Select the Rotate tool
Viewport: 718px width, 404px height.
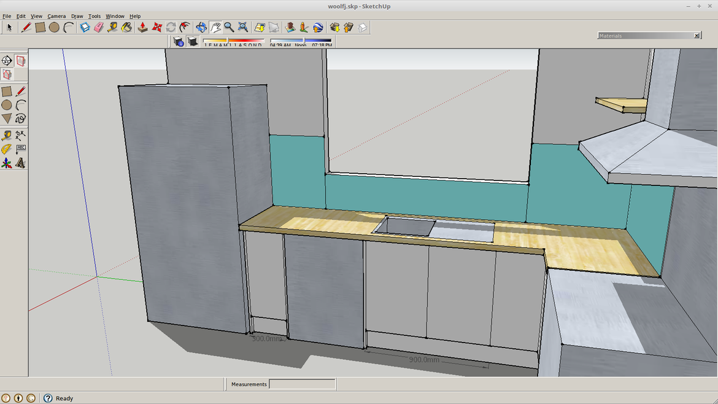coord(170,27)
